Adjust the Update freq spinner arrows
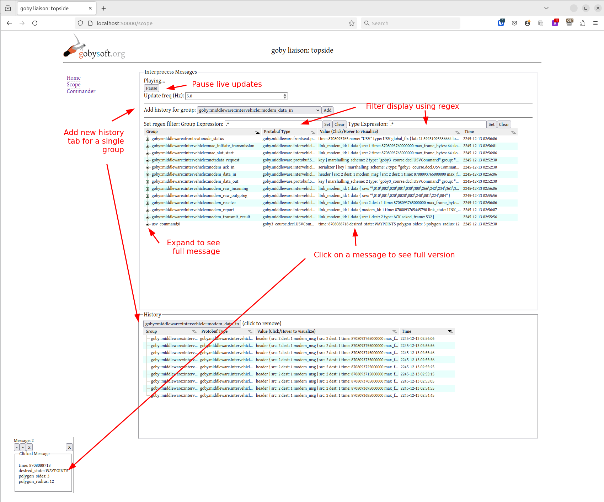 point(285,96)
